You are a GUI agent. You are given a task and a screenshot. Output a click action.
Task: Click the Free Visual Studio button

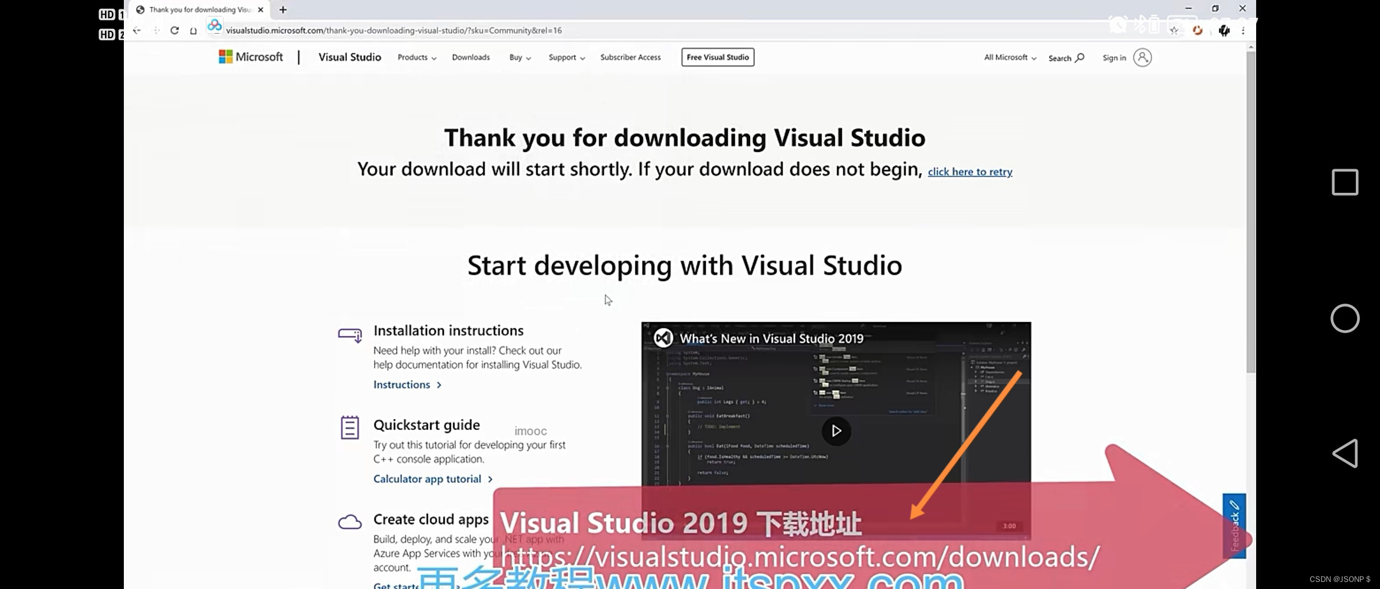(x=718, y=57)
